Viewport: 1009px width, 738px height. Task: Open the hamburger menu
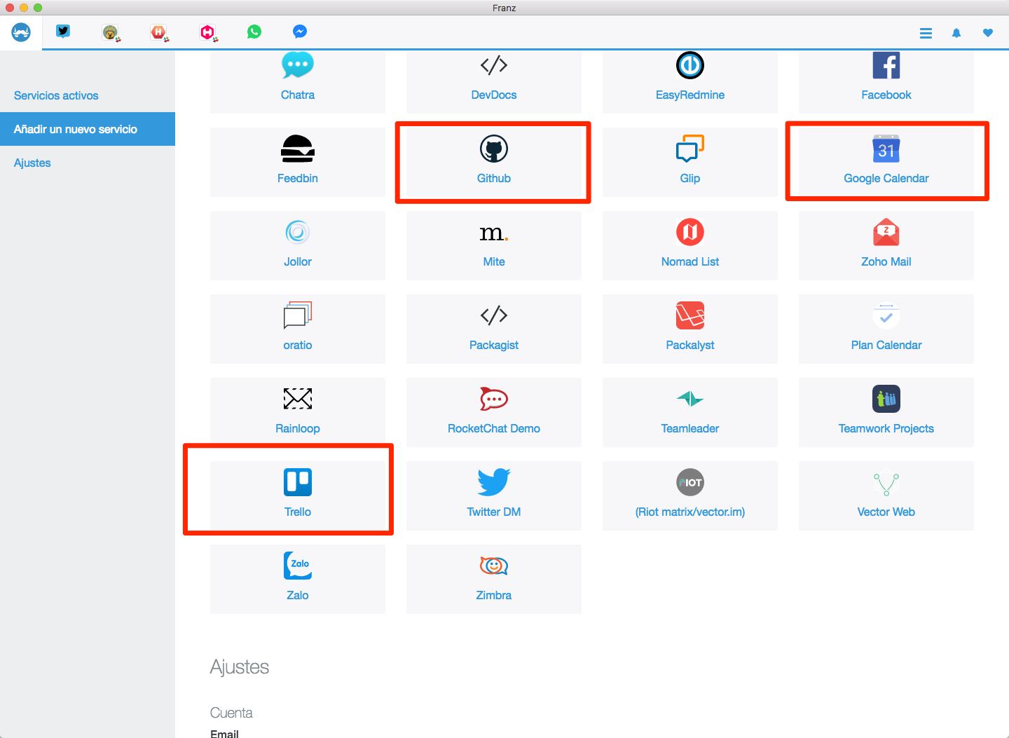(x=926, y=33)
